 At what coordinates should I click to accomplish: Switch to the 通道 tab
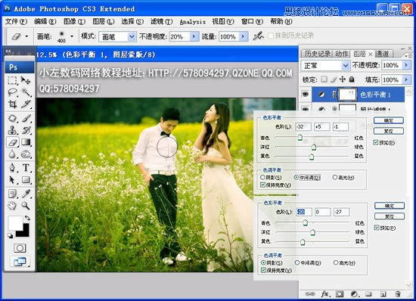coord(382,54)
